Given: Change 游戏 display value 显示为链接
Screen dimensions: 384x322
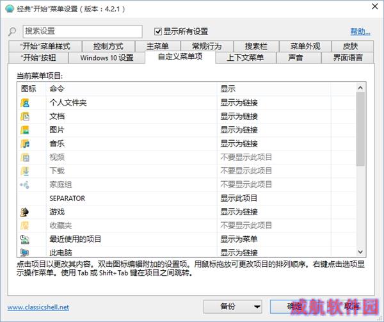Looking at the screenshot, I should tap(239, 212).
